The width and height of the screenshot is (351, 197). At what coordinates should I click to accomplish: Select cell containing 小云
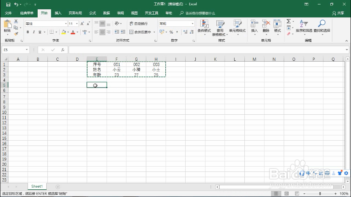click(x=116, y=70)
